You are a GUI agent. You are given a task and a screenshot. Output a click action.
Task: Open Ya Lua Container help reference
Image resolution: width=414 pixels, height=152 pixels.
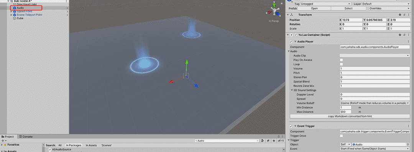400,35
